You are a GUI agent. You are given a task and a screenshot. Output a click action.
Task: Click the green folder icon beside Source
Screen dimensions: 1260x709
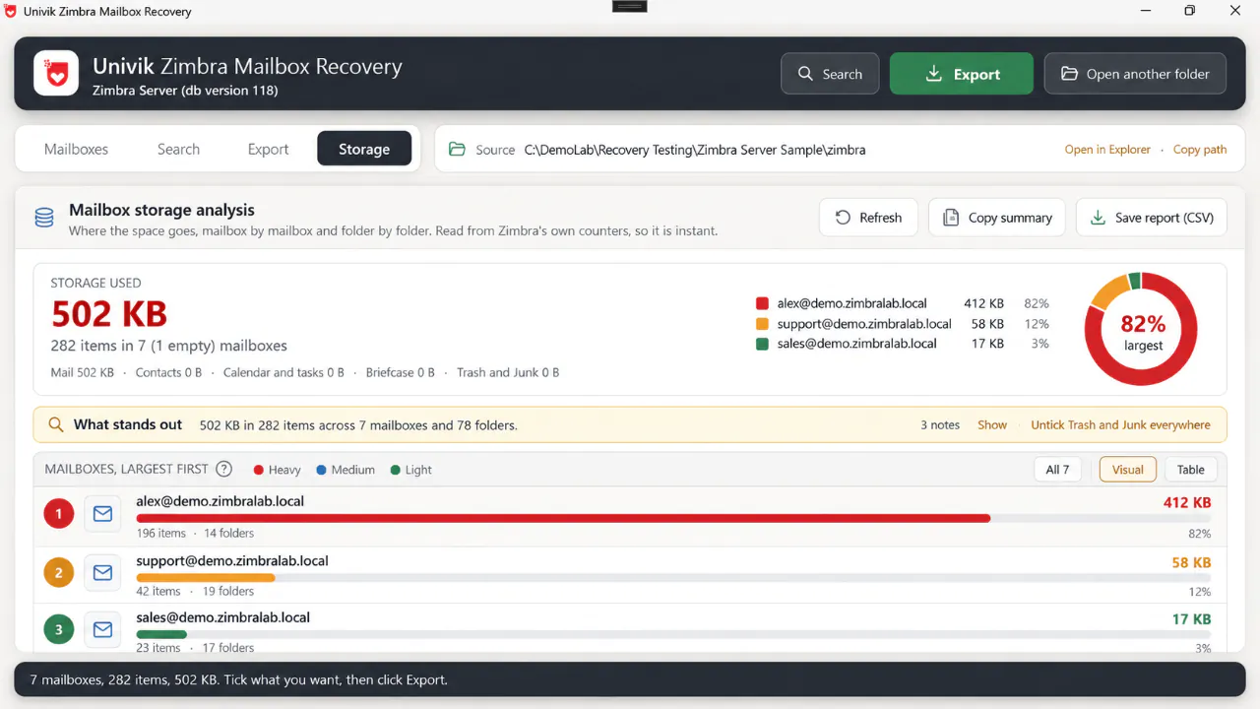click(x=457, y=150)
